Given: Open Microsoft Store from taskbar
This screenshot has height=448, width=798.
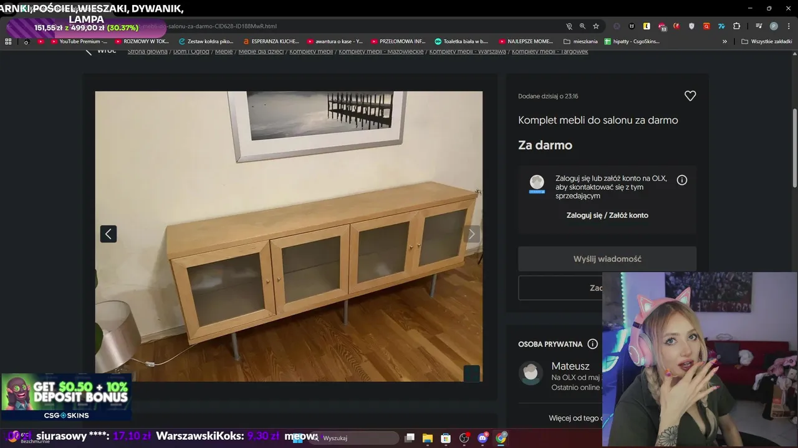Looking at the screenshot, I should click(446, 438).
